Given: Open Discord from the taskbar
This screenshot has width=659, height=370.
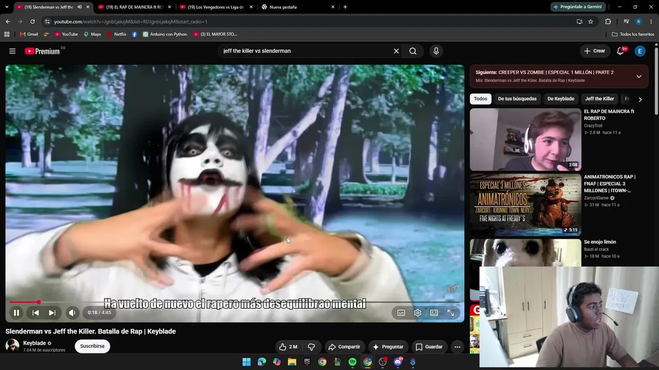Looking at the screenshot, I should pos(397,362).
